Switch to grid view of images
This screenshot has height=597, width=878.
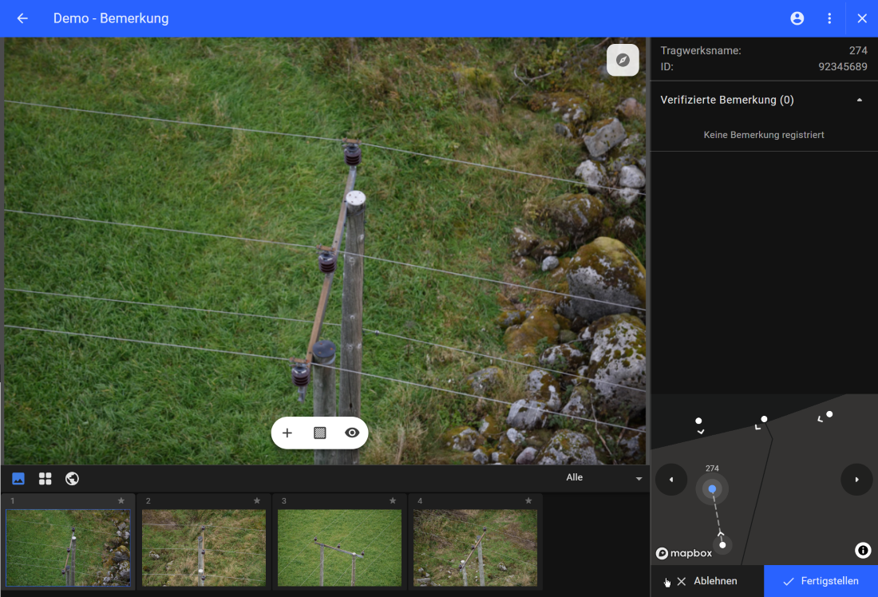coord(45,479)
